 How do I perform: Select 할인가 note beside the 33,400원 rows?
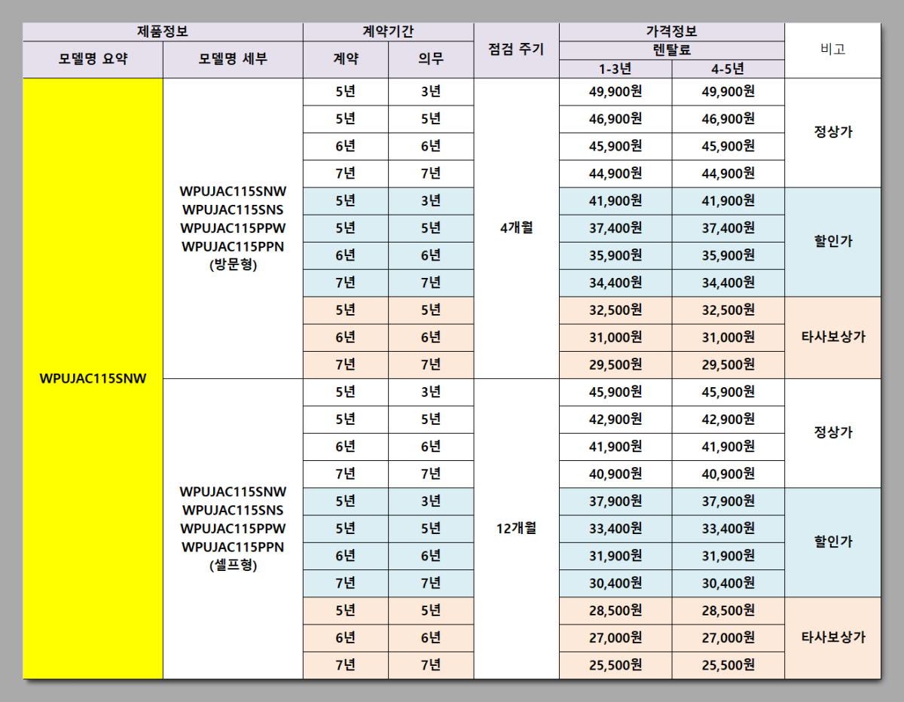tap(832, 542)
